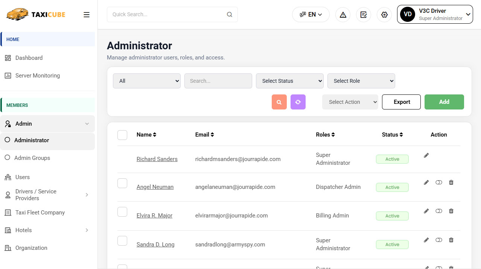This screenshot has width=481, height=269.
Task: Open the V3C Driver profile dropdown
Action: (435, 14)
